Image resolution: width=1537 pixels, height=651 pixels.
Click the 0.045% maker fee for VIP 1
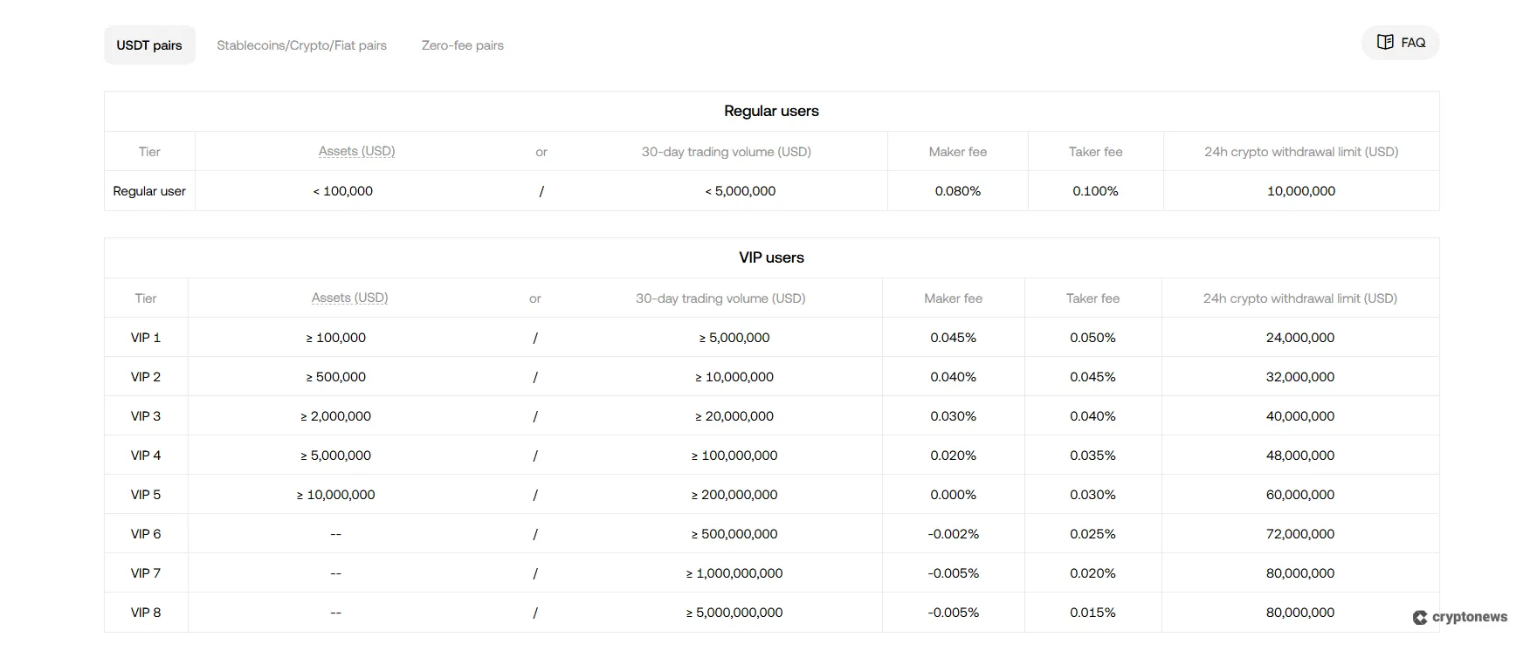point(953,338)
